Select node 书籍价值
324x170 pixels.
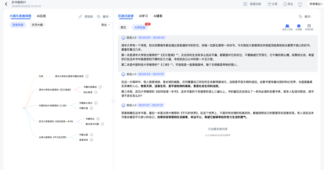pyautogui.click(x=84, y=108)
